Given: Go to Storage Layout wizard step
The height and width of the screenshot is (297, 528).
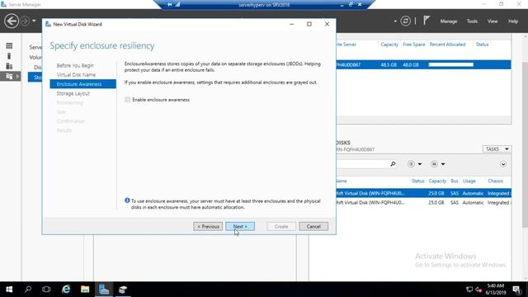Looking at the screenshot, I should (73, 93).
